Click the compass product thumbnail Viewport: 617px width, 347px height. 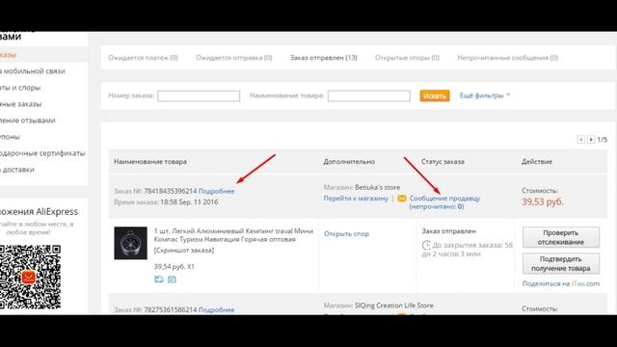pos(131,243)
